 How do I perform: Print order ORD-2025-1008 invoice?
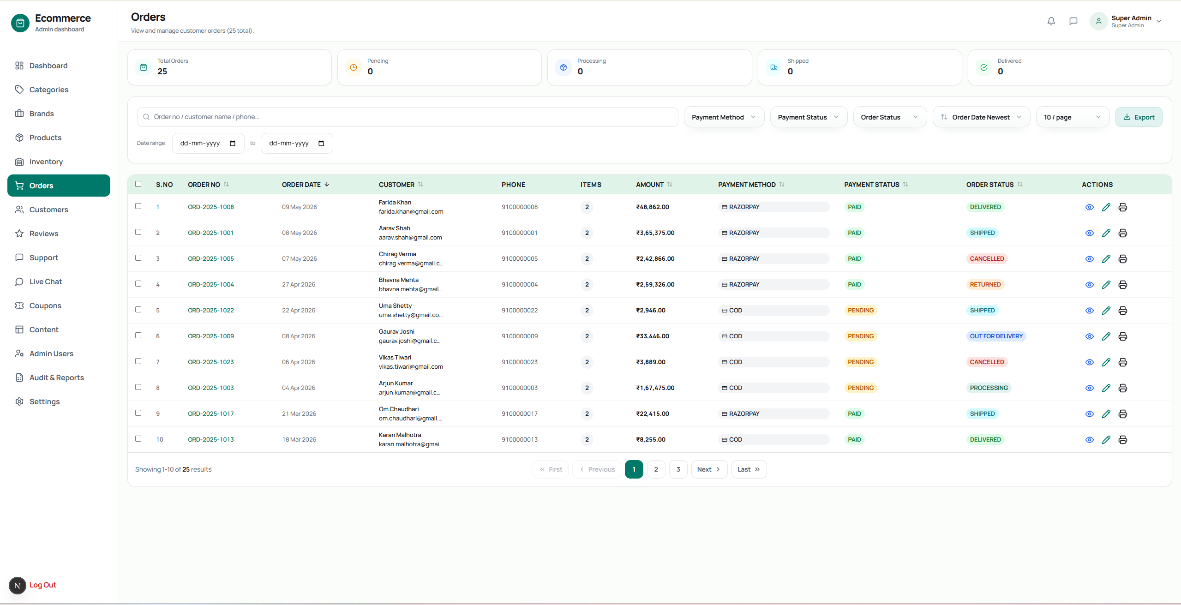coord(1122,207)
